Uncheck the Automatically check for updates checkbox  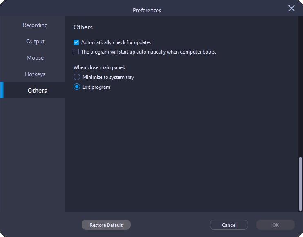(76, 42)
